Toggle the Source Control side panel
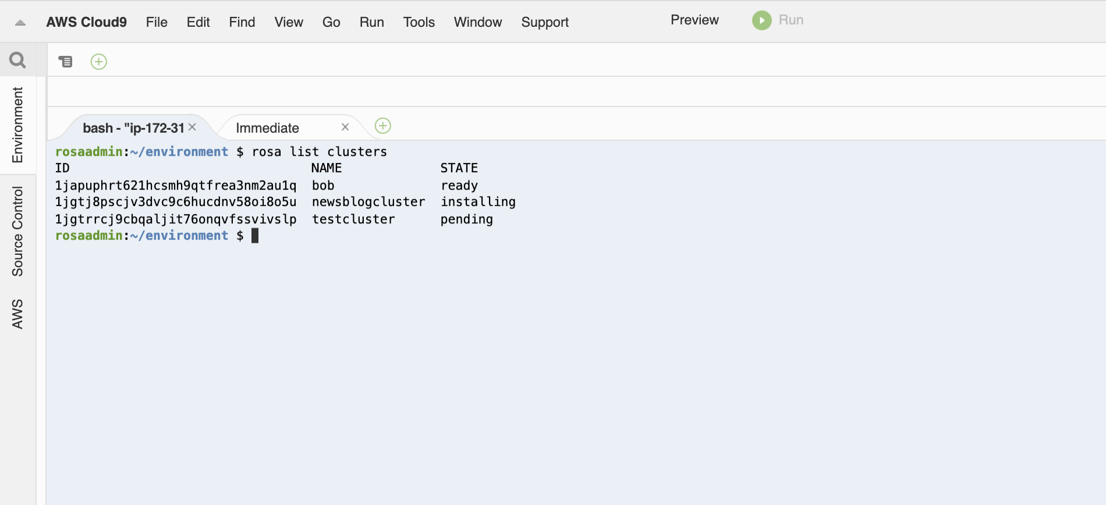The height and width of the screenshot is (505, 1106). (17, 232)
